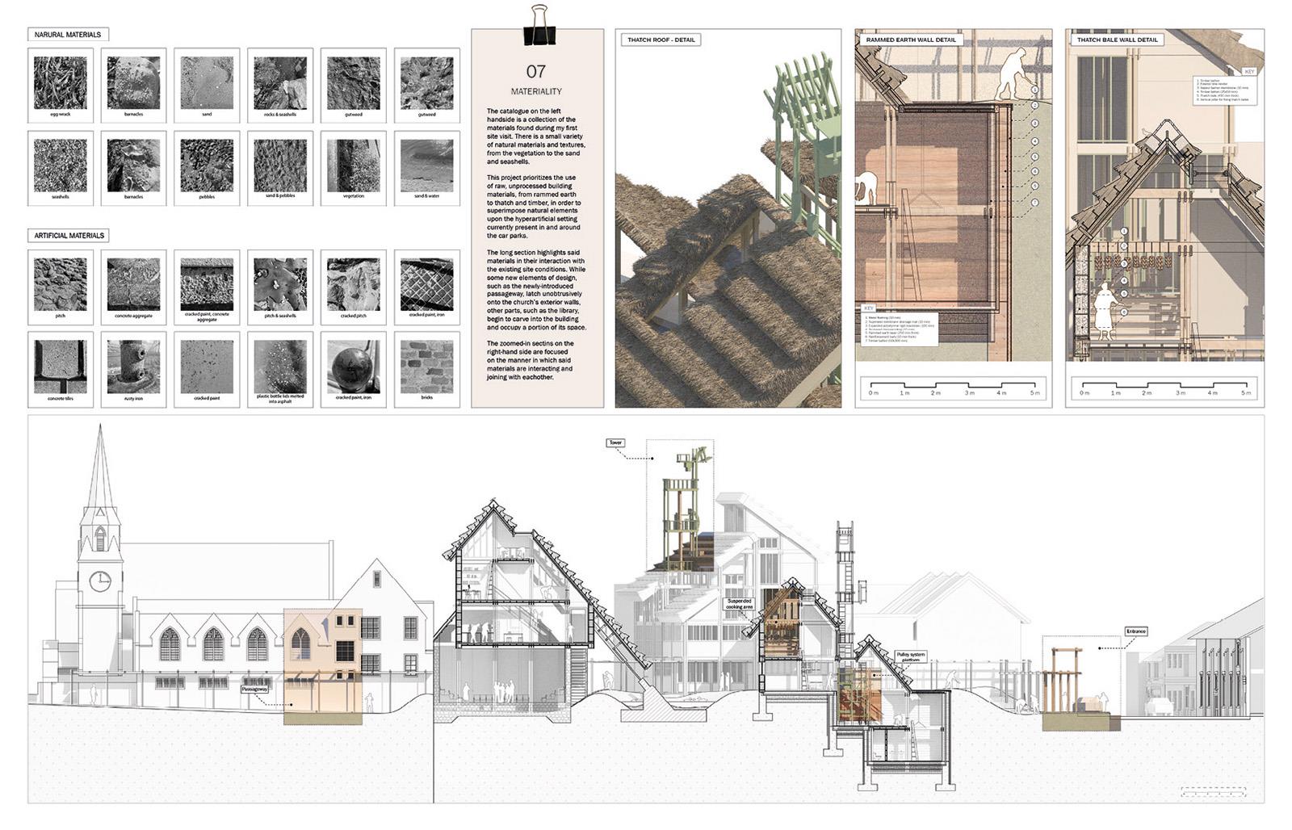
Task: Click the church tower clock face
Action: point(100,581)
